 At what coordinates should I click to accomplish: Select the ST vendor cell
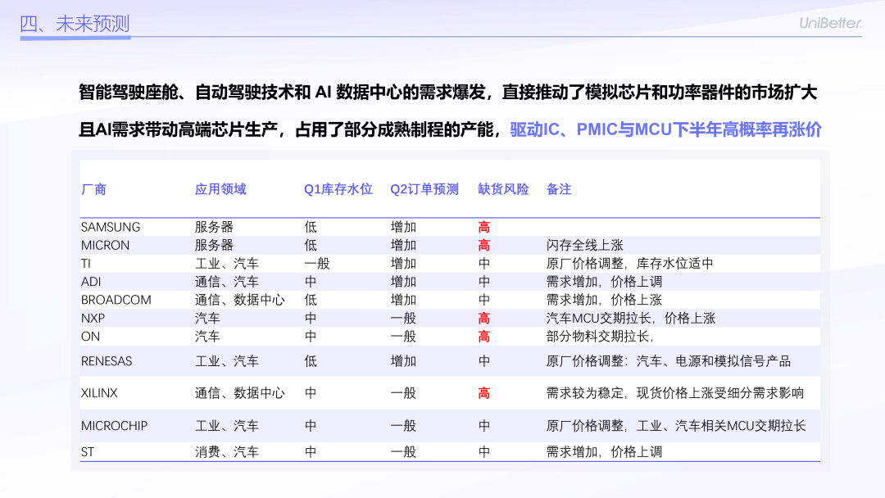click(x=88, y=452)
